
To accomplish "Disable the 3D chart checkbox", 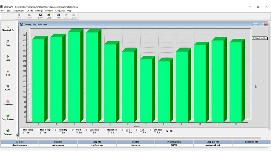I will click(168, 131).
